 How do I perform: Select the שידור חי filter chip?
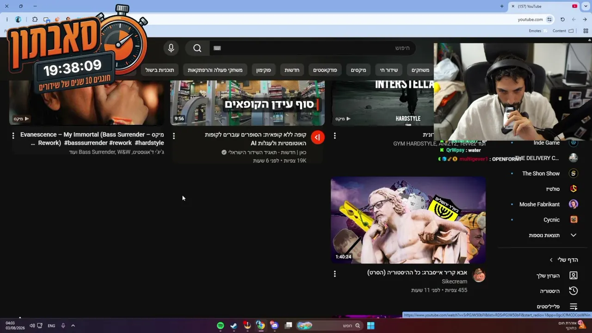coord(388,70)
